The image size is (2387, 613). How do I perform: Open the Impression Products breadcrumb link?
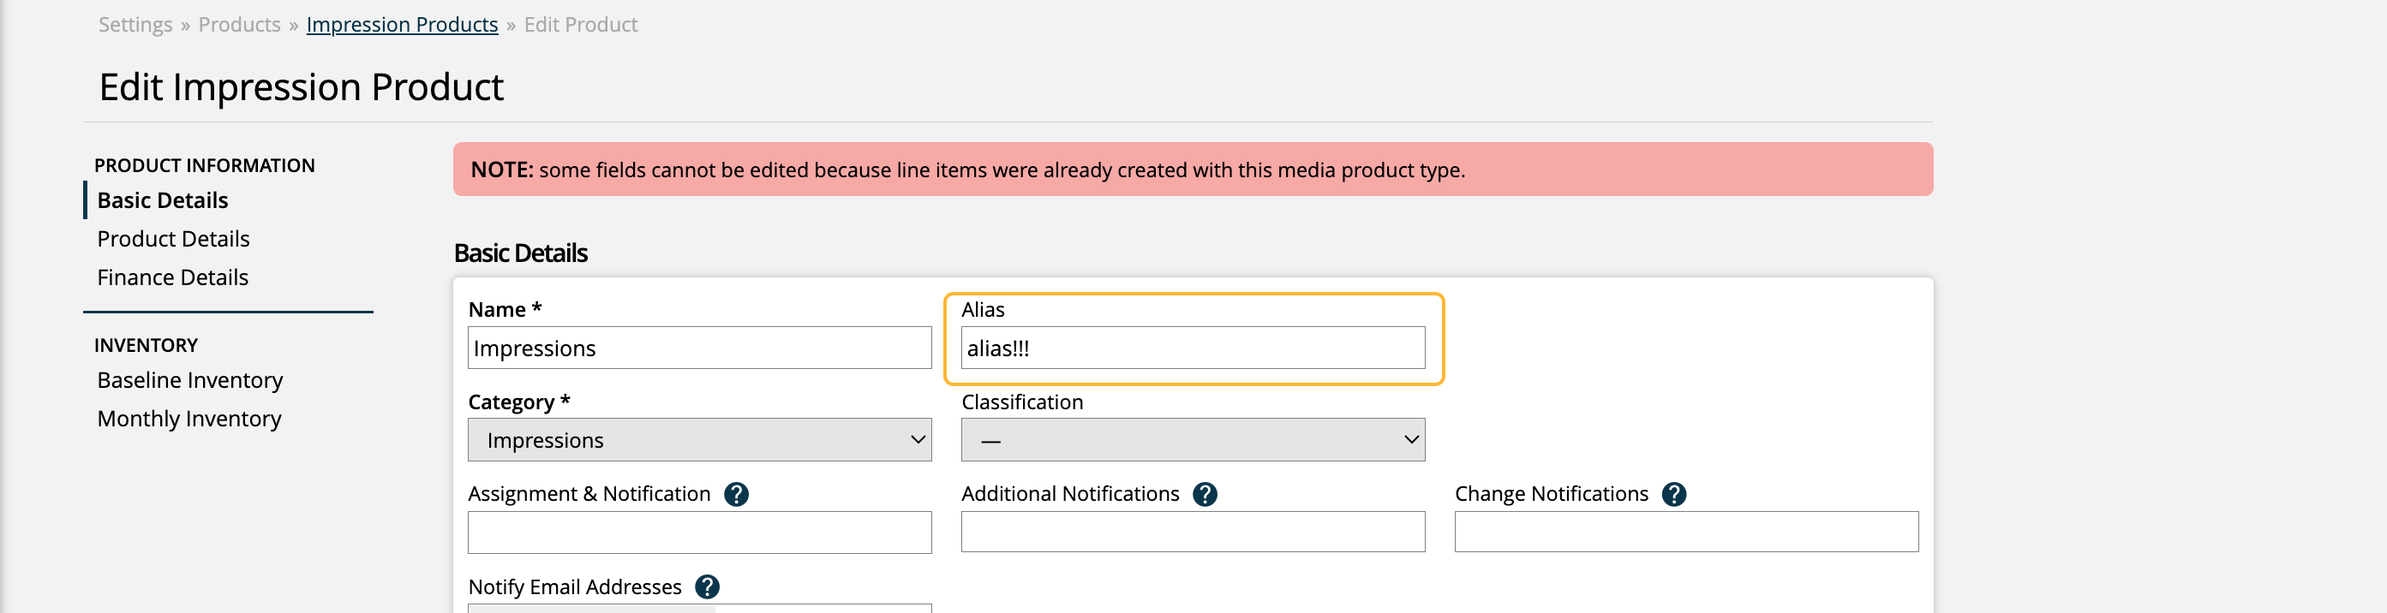point(401,25)
